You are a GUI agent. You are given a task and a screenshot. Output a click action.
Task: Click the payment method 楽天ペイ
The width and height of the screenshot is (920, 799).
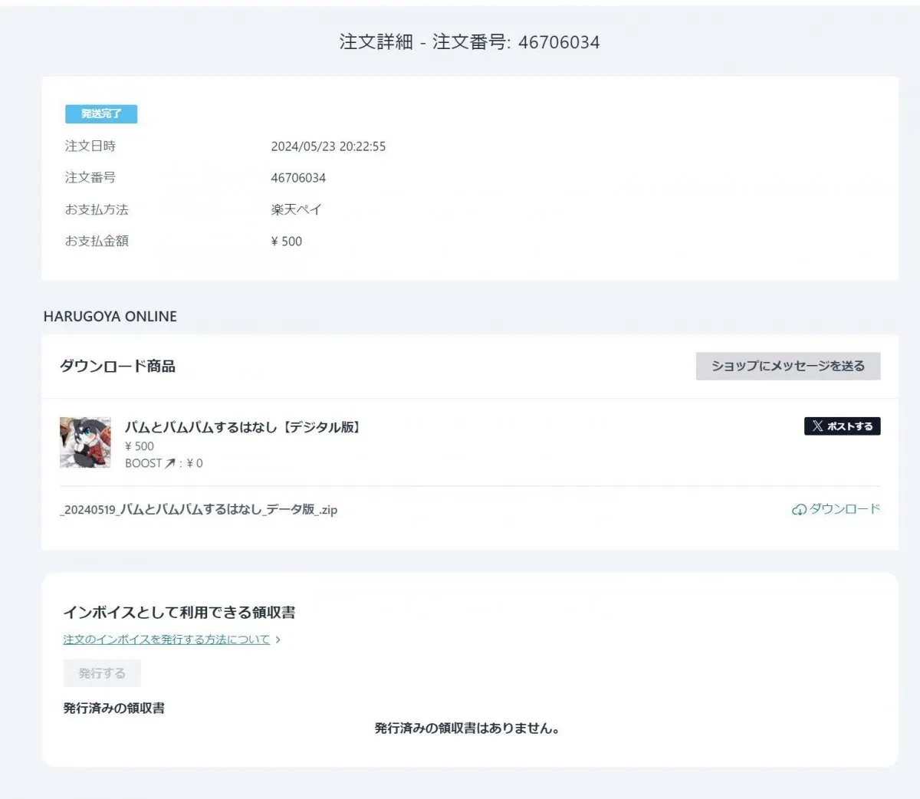point(296,209)
